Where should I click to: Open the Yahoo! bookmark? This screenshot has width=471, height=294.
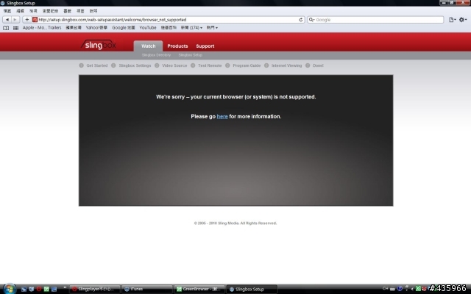(x=96, y=28)
